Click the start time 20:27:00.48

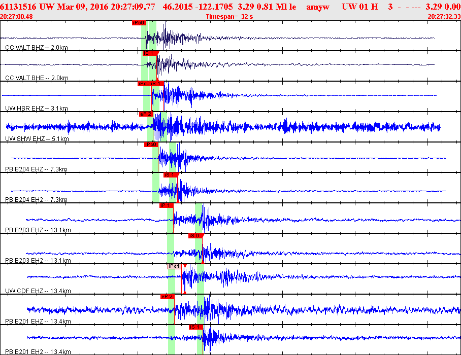pyautogui.click(x=17, y=16)
